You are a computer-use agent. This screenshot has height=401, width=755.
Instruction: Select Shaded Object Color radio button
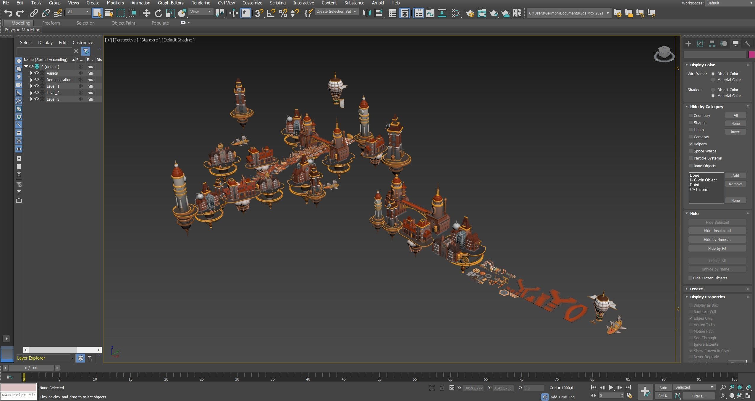click(713, 90)
